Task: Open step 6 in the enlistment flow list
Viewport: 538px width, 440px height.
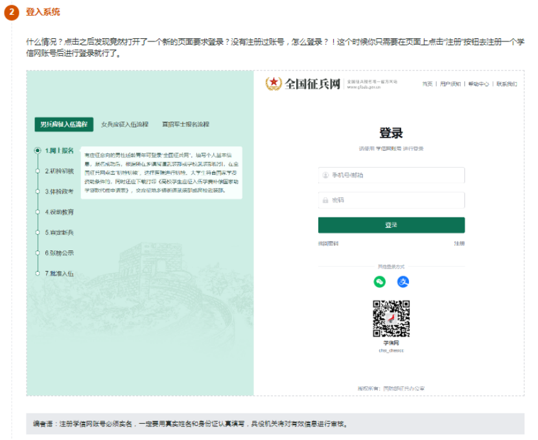Action: point(59,253)
